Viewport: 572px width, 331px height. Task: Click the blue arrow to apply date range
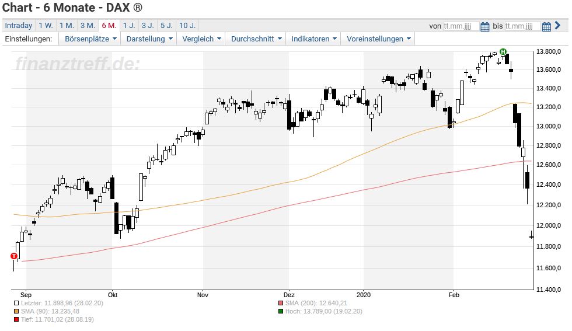(x=557, y=26)
